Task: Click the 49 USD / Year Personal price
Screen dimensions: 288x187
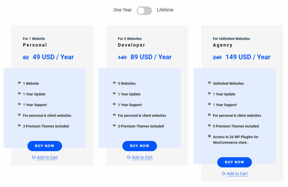Action: [x=53, y=57]
